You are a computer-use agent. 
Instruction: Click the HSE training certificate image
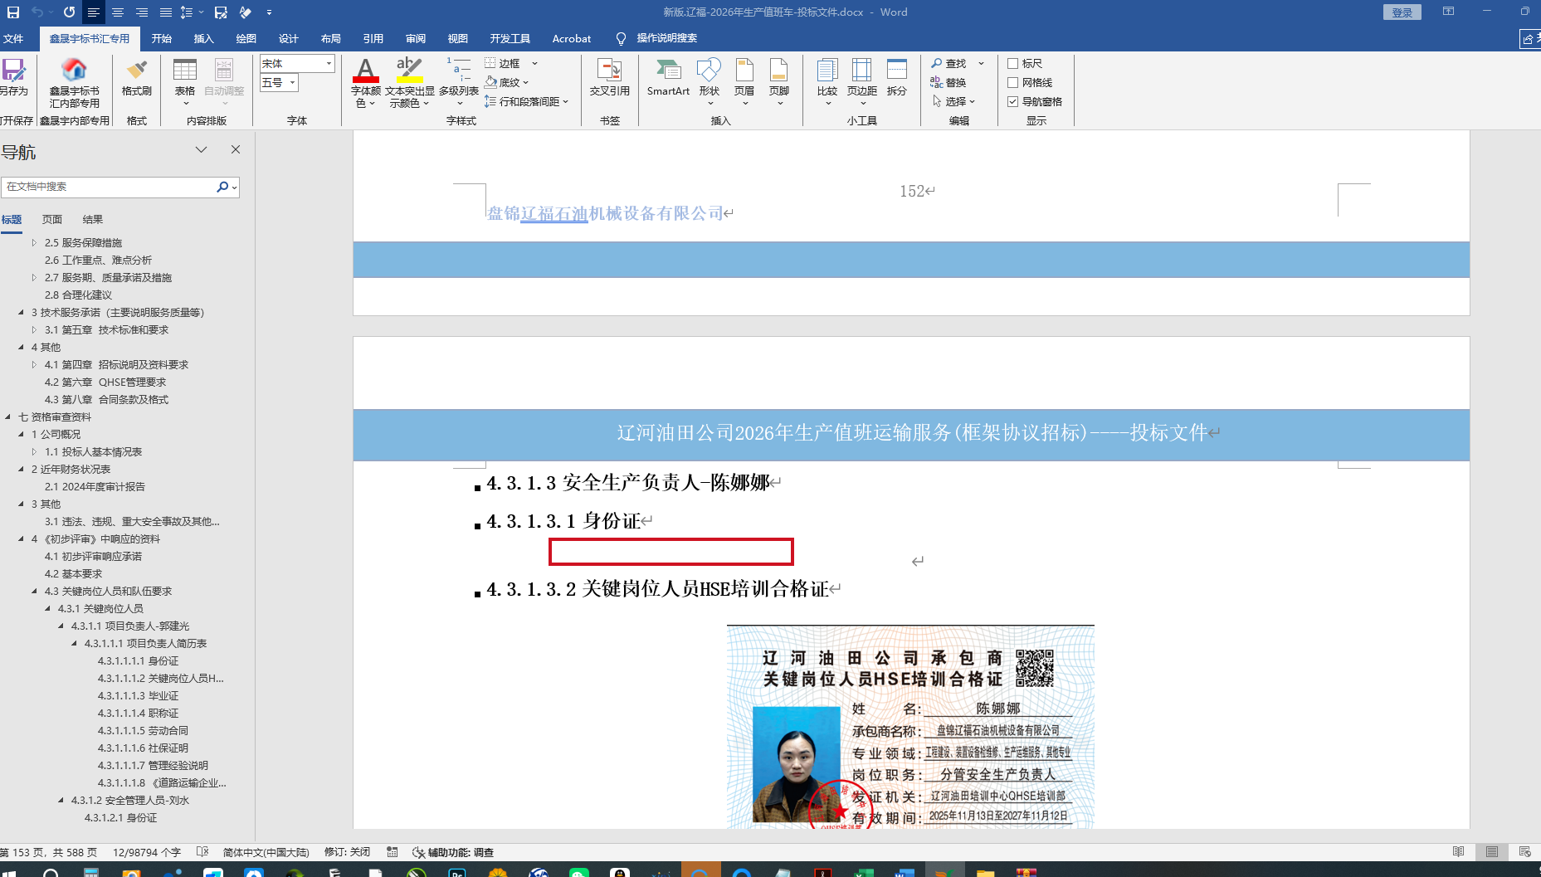(910, 727)
